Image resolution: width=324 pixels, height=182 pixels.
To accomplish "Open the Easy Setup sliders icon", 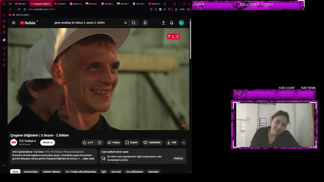I will point(188,9).
